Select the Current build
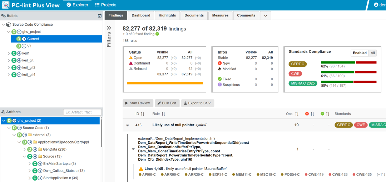The height and width of the screenshot is (182, 386). pos(56,39)
